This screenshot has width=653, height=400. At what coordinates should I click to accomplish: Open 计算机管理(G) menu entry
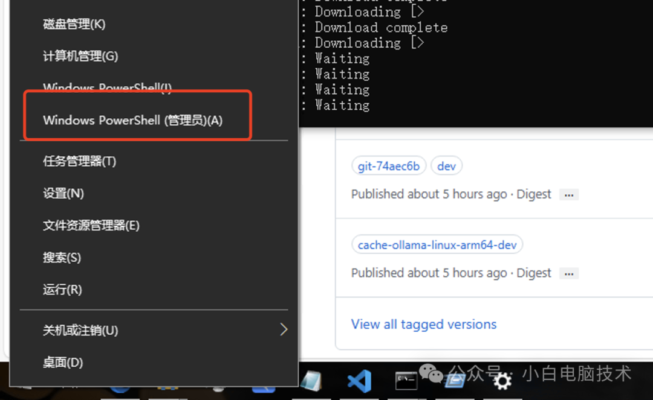coord(154,56)
